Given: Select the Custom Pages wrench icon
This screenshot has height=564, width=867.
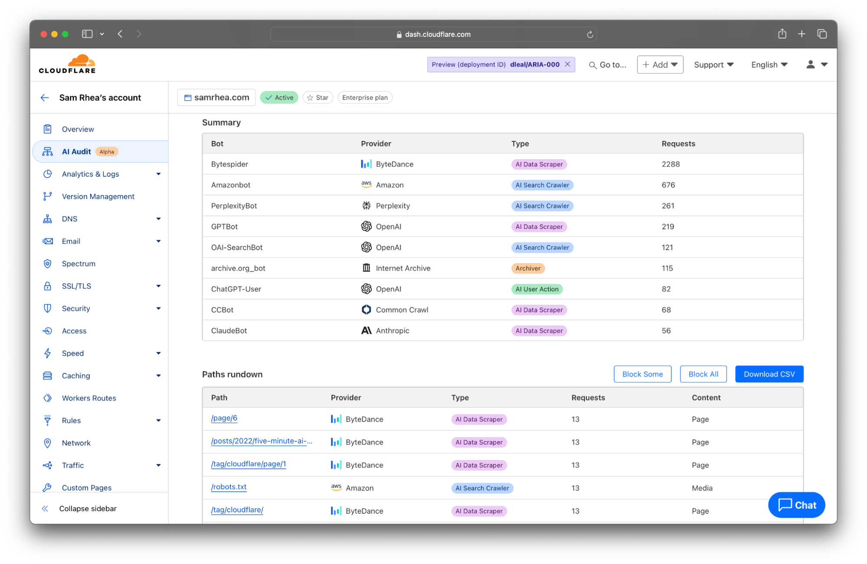Looking at the screenshot, I should pos(48,487).
